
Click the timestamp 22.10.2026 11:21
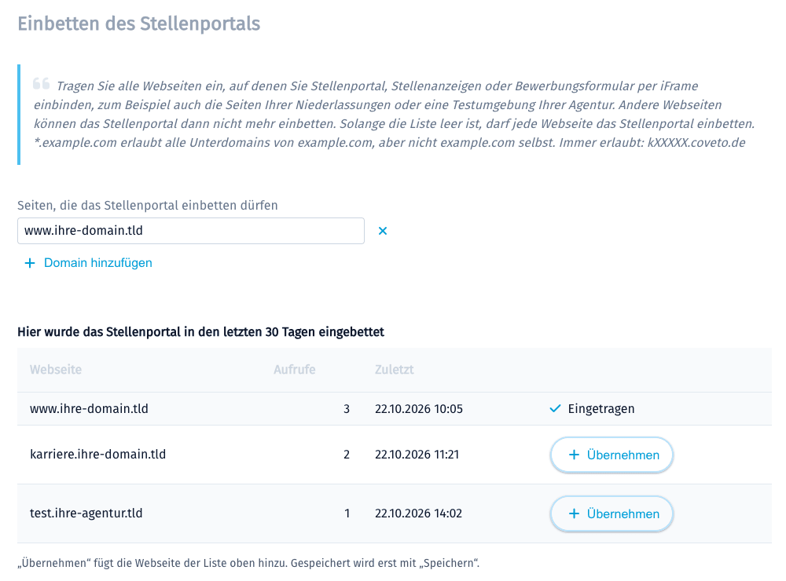point(417,455)
